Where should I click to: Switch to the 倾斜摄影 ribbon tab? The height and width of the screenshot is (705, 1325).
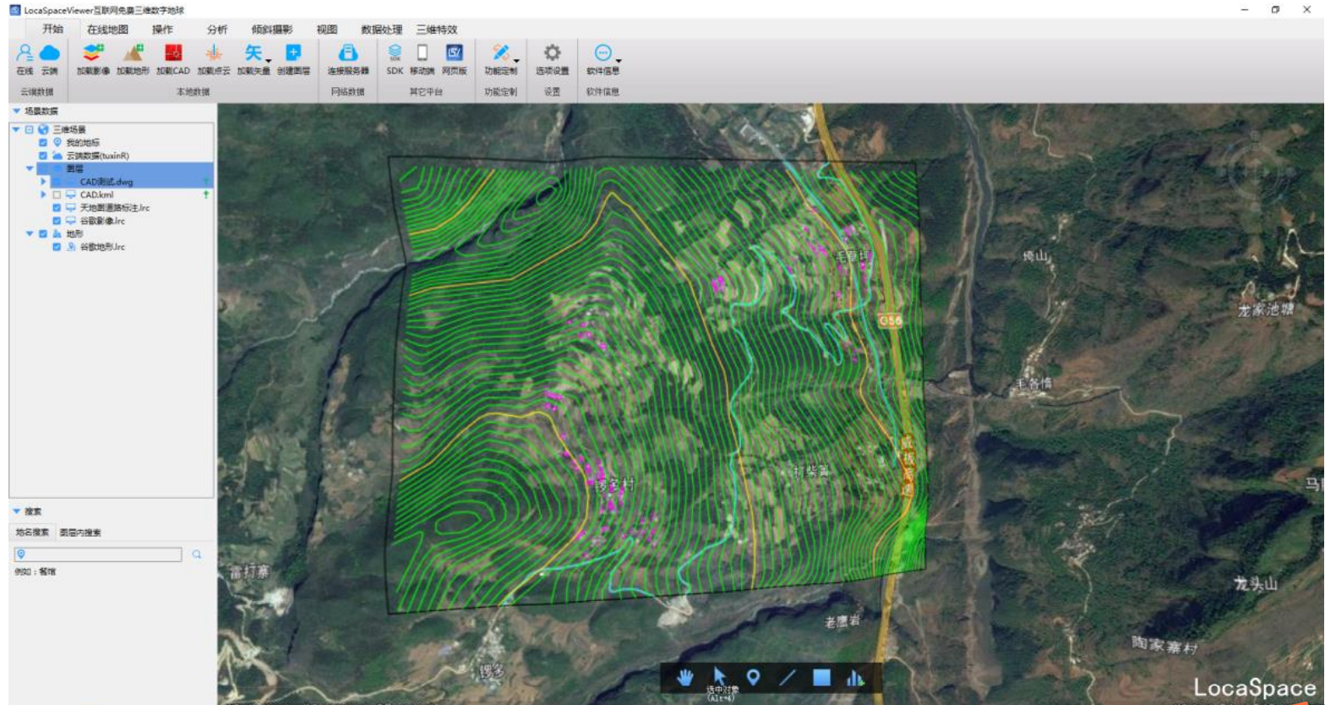point(271,30)
